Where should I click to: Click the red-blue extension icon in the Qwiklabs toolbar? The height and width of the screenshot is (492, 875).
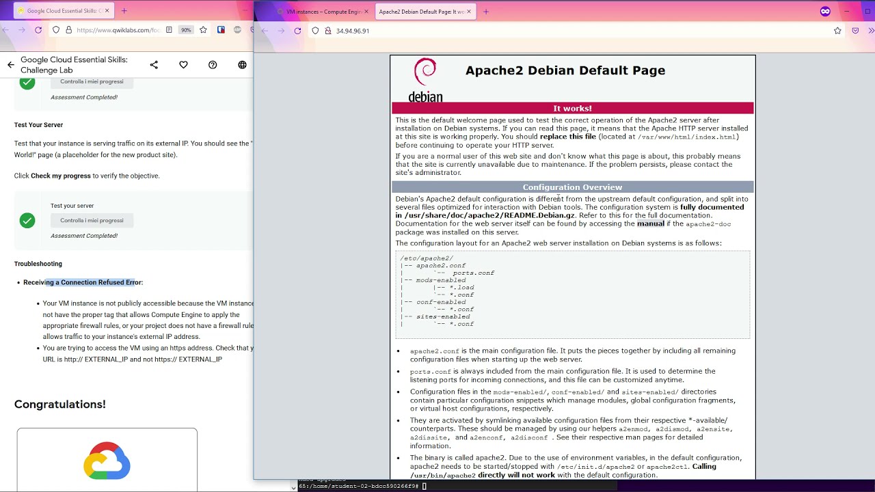click(221, 30)
